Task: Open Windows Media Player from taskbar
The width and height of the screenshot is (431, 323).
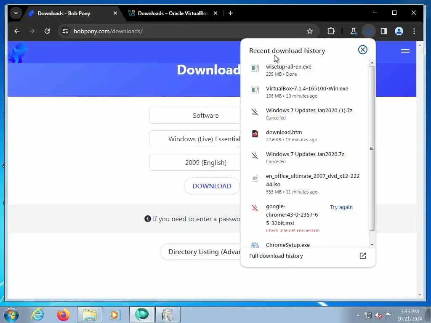Action: pyautogui.click(x=115, y=315)
